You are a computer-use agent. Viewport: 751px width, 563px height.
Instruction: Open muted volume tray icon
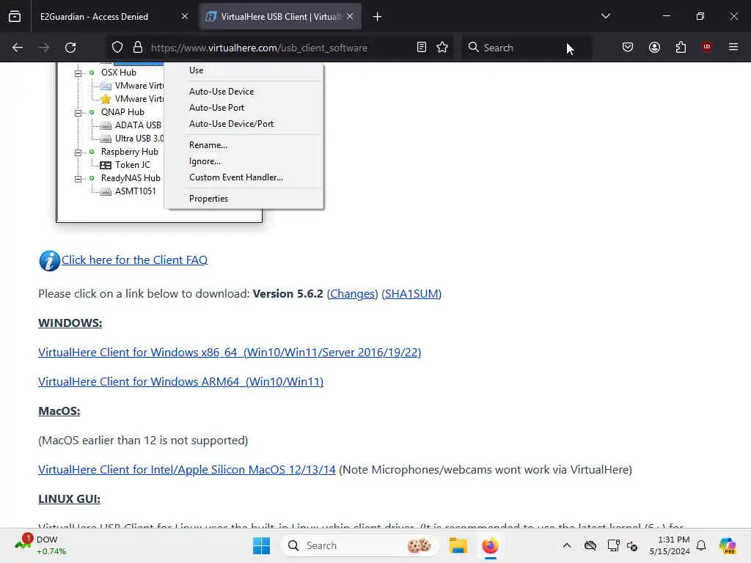click(x=632, y=545)
